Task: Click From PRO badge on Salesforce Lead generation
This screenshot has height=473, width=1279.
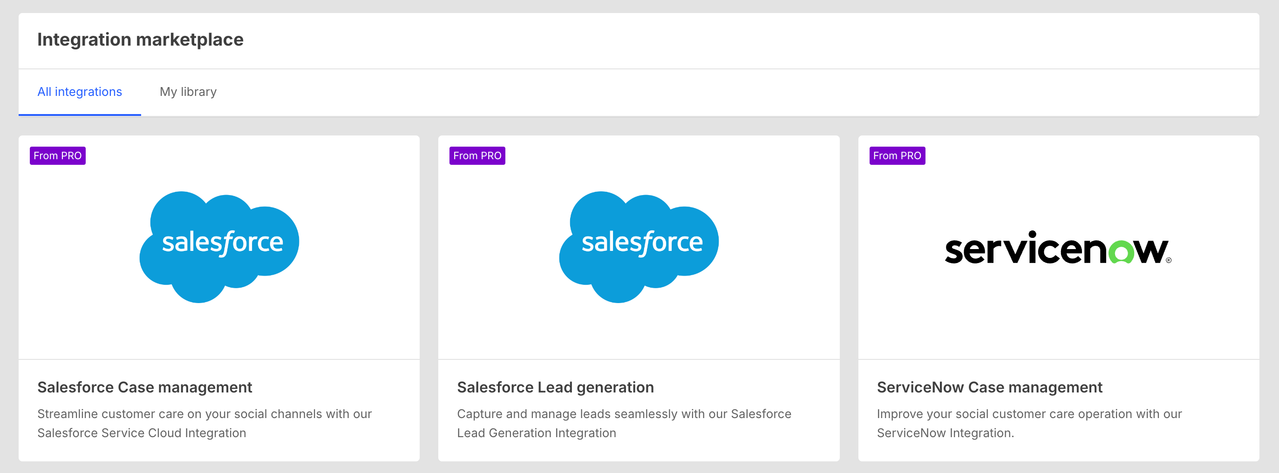Action: click(477, 156)
